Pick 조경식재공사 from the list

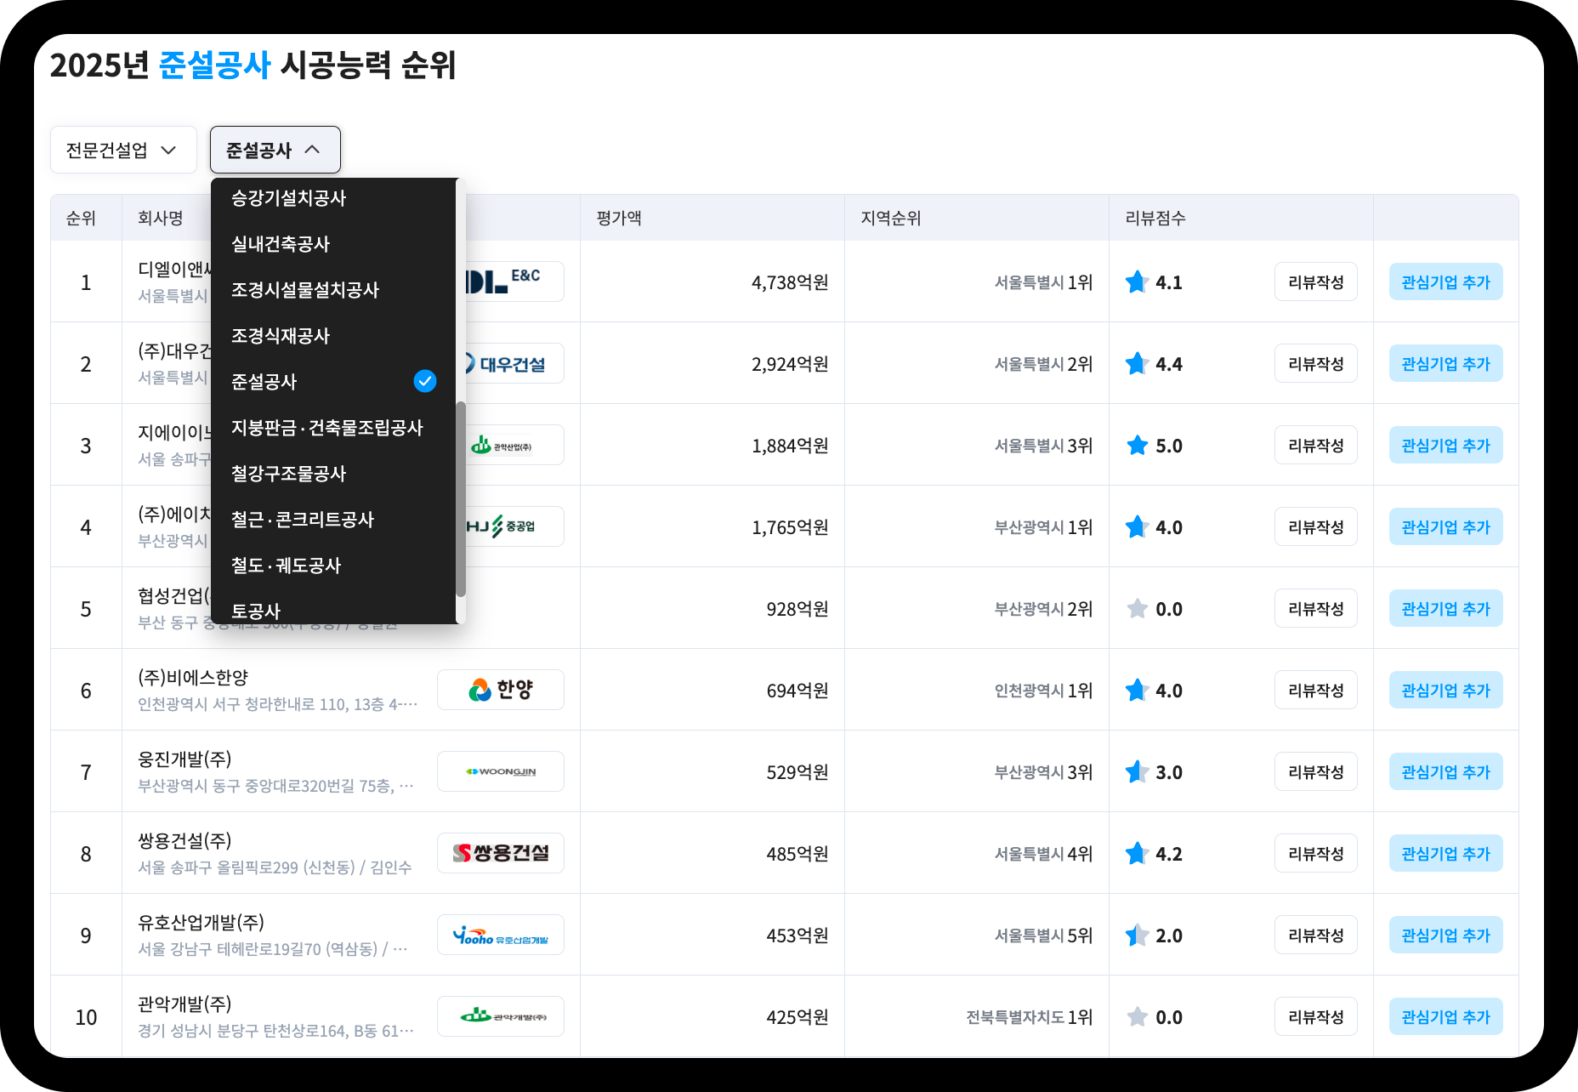(333, 336)
